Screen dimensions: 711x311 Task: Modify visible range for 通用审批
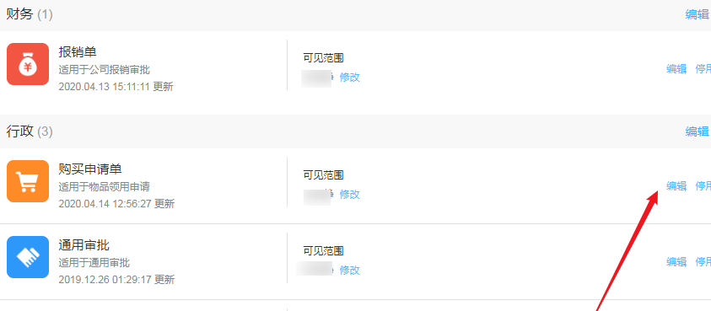click(350, 271)
